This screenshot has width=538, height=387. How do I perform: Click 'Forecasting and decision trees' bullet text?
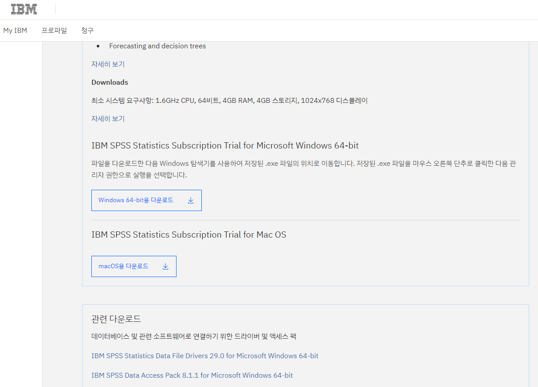coord(157,46)
